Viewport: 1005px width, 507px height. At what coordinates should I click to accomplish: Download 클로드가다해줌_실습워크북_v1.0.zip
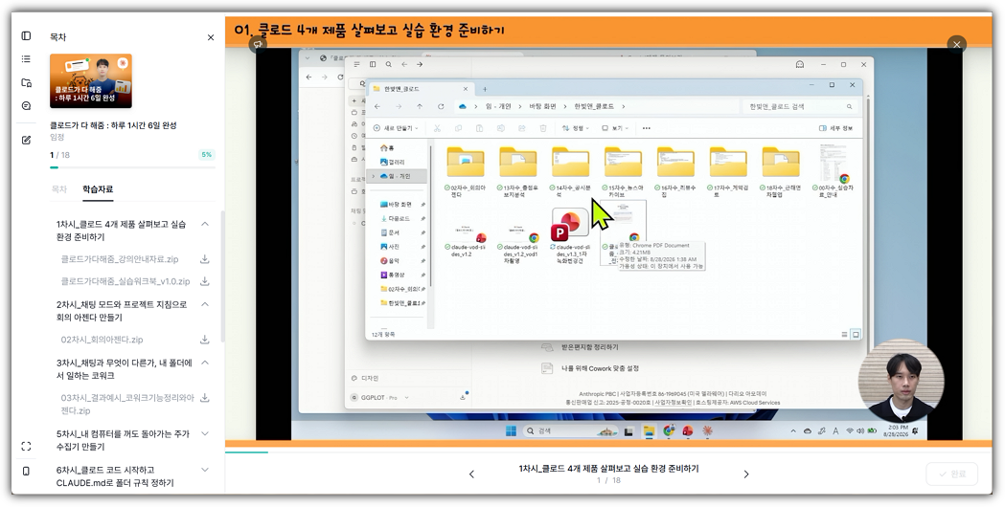(205, 281)
